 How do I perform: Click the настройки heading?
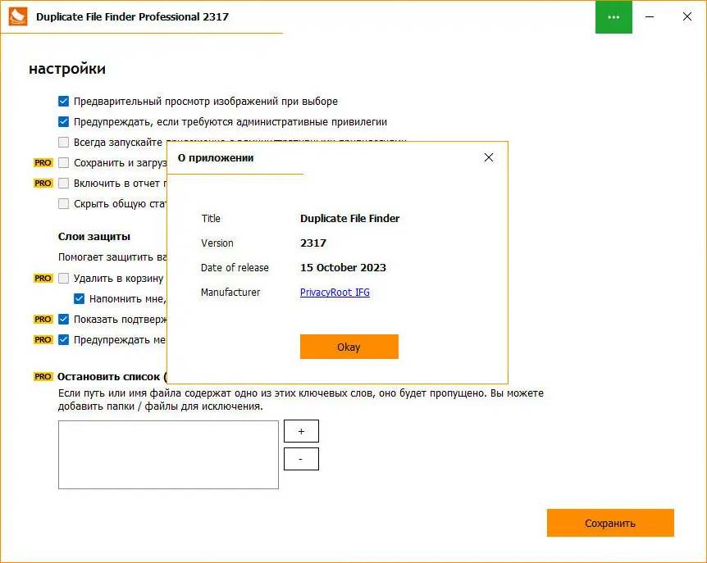67,69
